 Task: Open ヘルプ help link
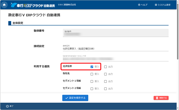click(143, 5)
